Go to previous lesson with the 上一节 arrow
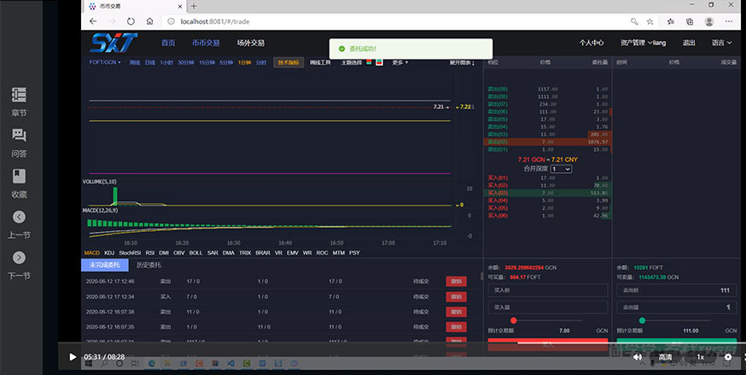746x375 pixels. [x=19, y=216]
